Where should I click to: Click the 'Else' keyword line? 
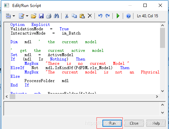point(15,76)
